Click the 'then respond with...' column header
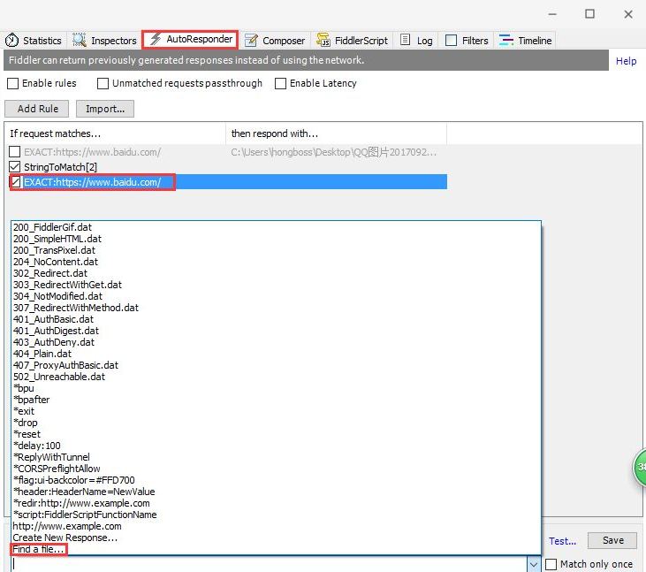This screenshot has height=572, width=646. 336,133
